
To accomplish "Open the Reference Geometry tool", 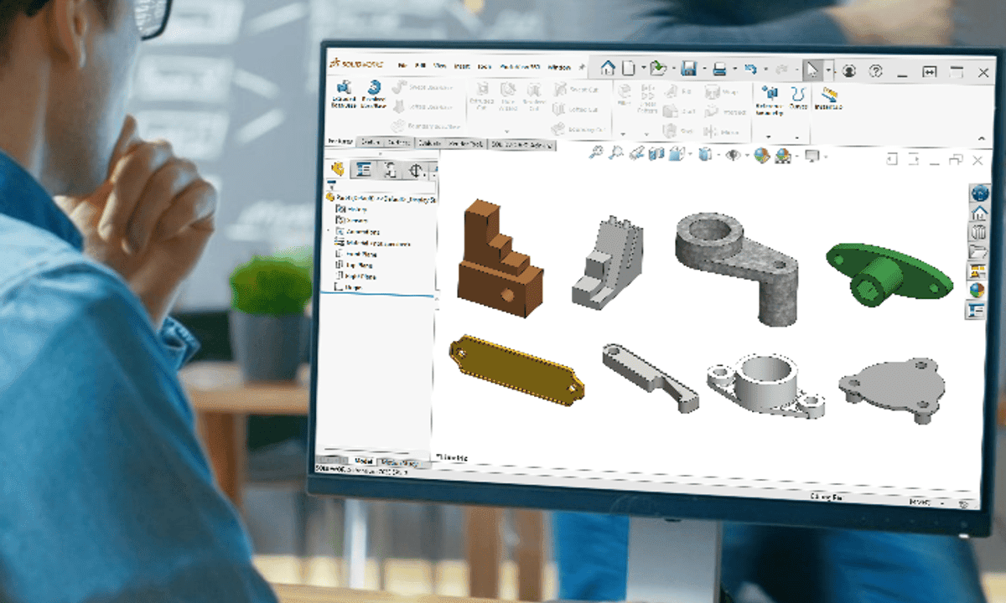I will pyautogui.click(x=769, y=95).
